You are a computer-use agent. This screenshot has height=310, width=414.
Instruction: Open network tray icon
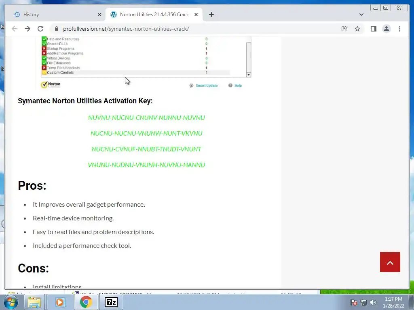click(363, 302)
